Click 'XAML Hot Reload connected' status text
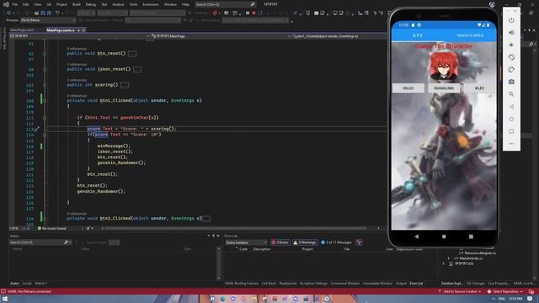Viewport: 539px width, 303px height. tap(29, 292)
